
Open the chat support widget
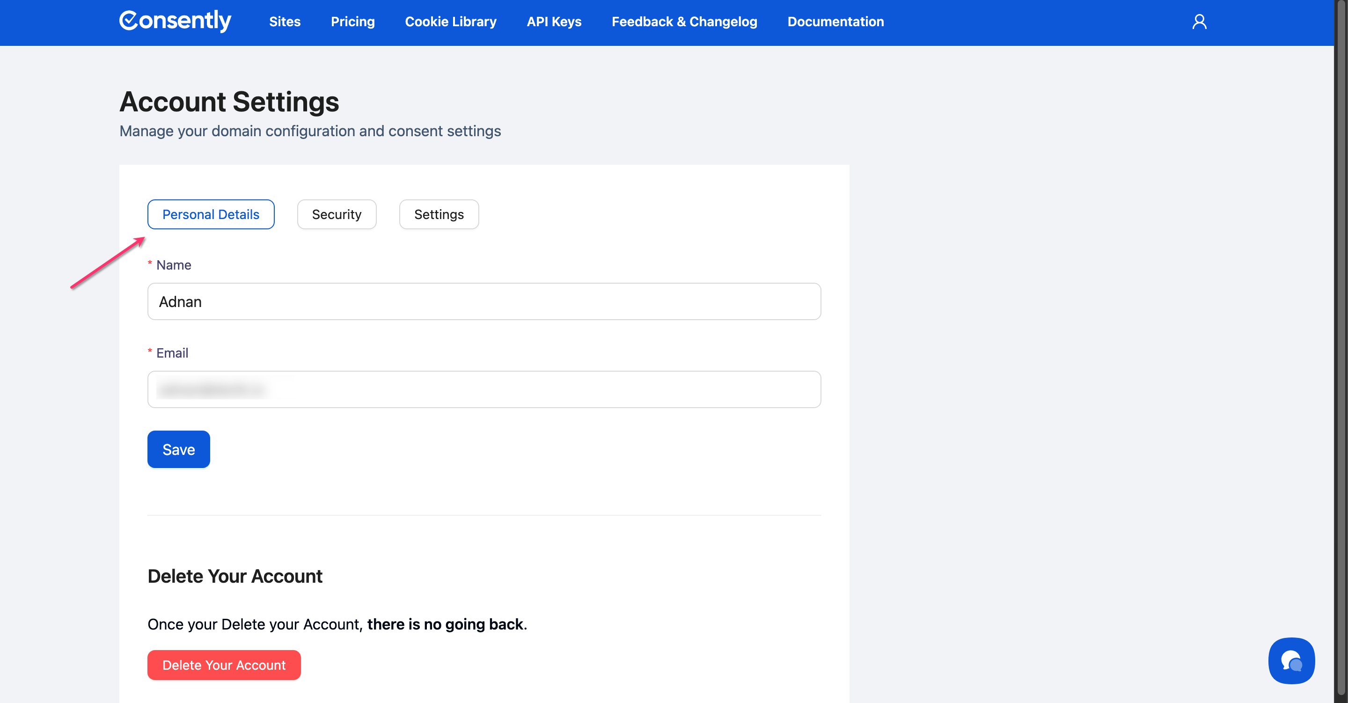[1291, 660]
